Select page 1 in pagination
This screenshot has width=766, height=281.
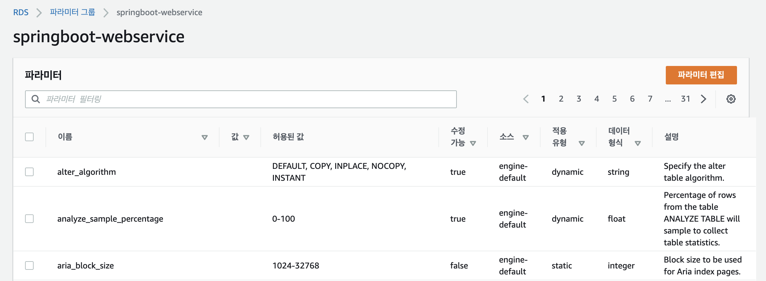pyautogui.click(x=543, y=99)
